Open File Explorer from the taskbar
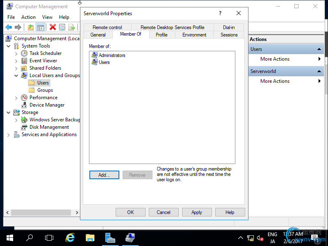Viewport: 328px width, 246px height. click(x=90, y=238)
